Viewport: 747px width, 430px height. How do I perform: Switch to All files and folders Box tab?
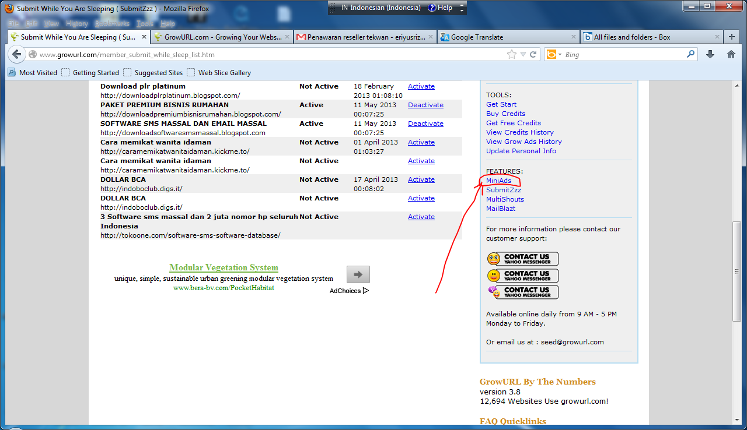(651, 37)
